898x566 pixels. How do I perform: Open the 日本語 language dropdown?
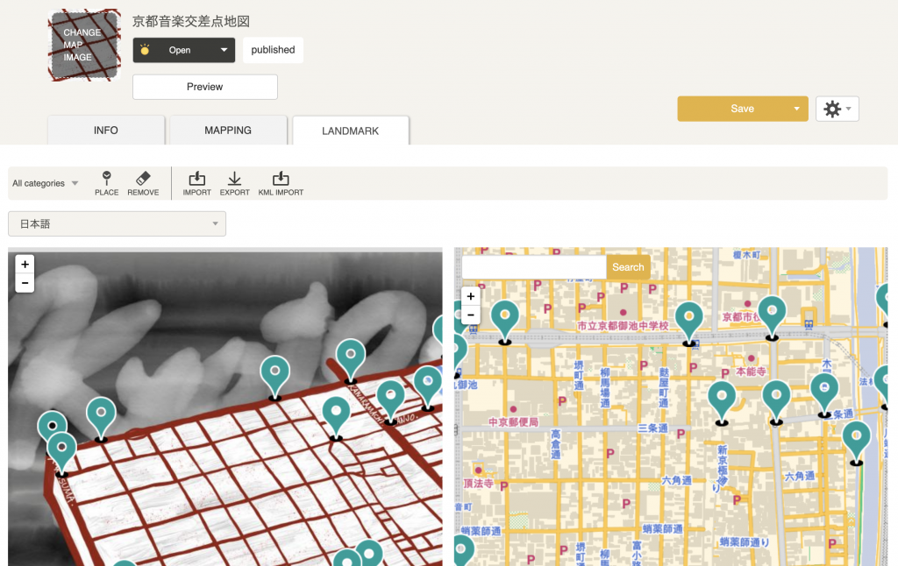tap(117, 223)
